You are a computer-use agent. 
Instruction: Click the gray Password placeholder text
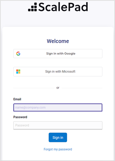pyautogui.click(x=22, y=125)
